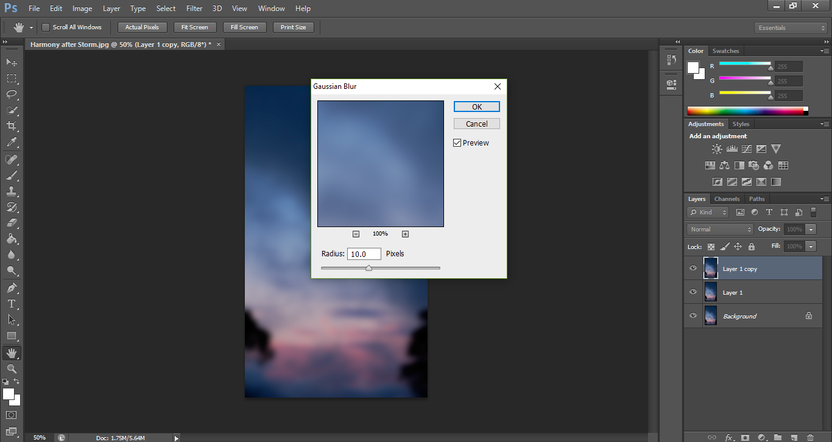Switch to the Paths tab
Screen dimensions: 832x442
coord(757,199)
